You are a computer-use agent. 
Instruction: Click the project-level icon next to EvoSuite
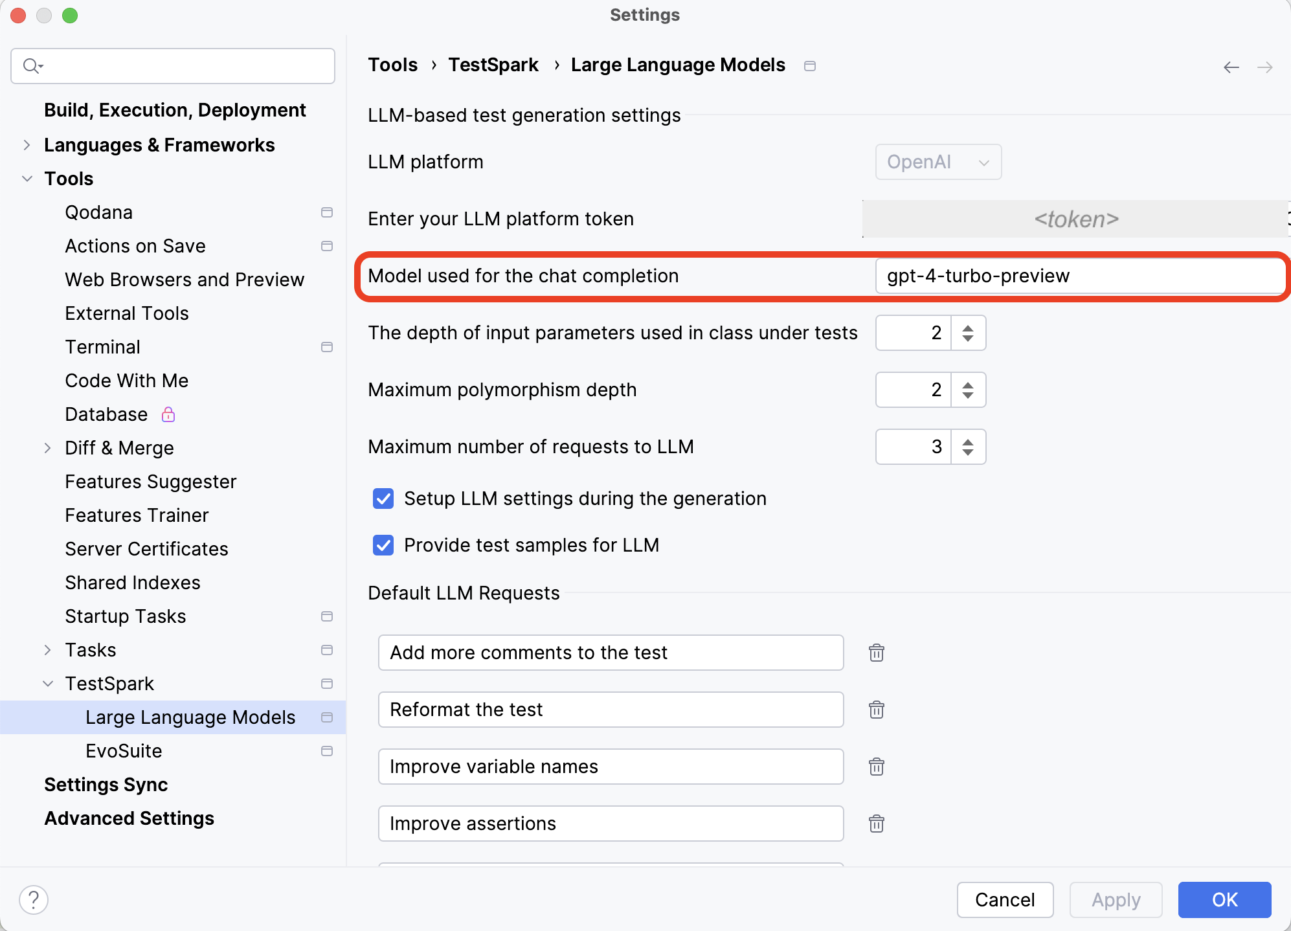pos(327,751)
